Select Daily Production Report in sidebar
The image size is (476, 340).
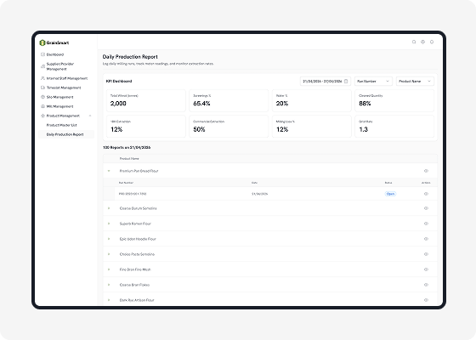coord(66,134)
